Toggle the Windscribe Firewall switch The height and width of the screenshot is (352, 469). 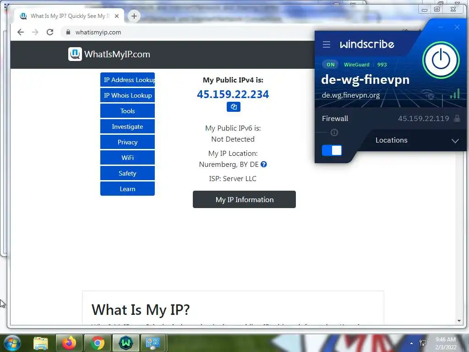click(x=332, y=150)
